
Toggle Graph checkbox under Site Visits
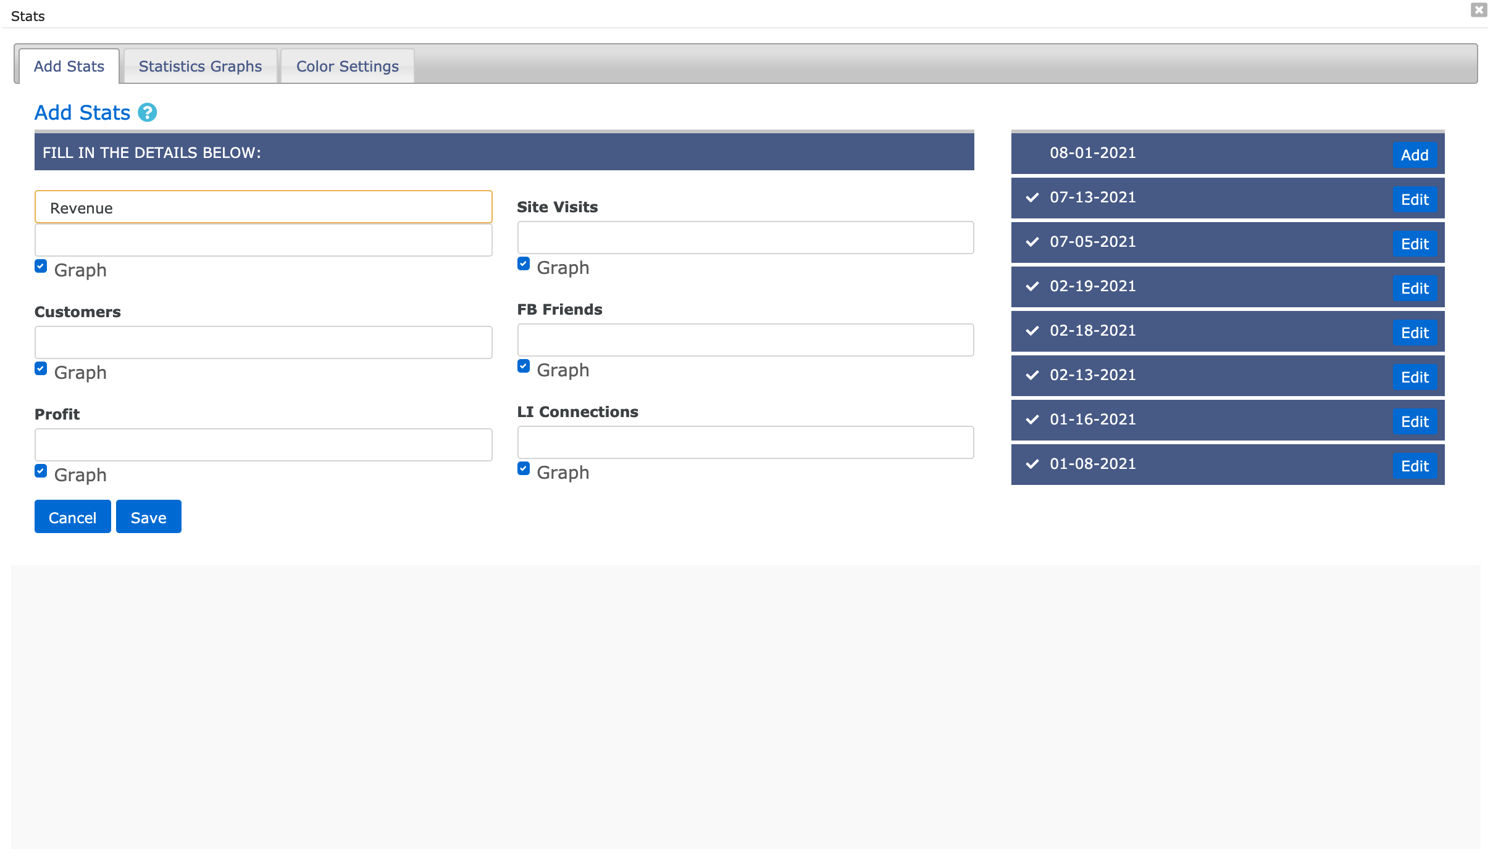click(x=524, y=264)
